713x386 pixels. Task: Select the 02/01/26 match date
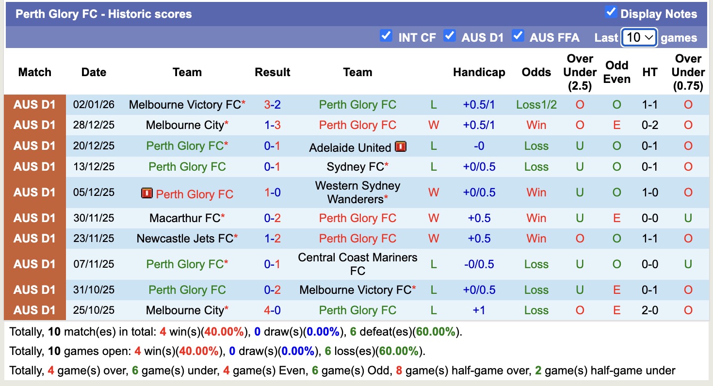[94, 104]
